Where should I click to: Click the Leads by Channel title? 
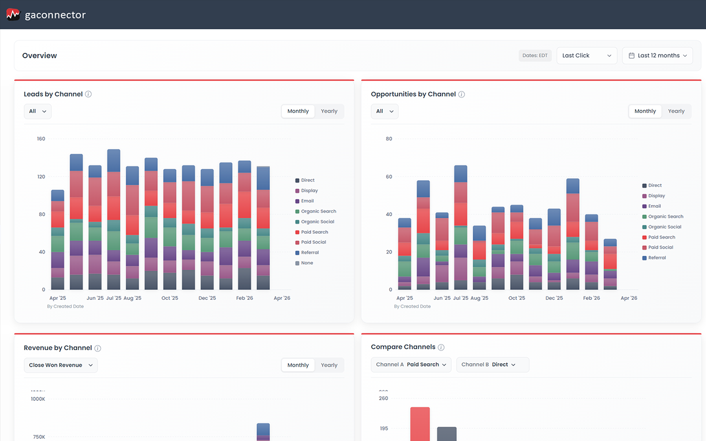(53, 94)
